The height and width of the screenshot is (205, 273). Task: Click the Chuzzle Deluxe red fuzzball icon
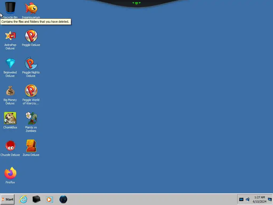[x=10, y=145]
